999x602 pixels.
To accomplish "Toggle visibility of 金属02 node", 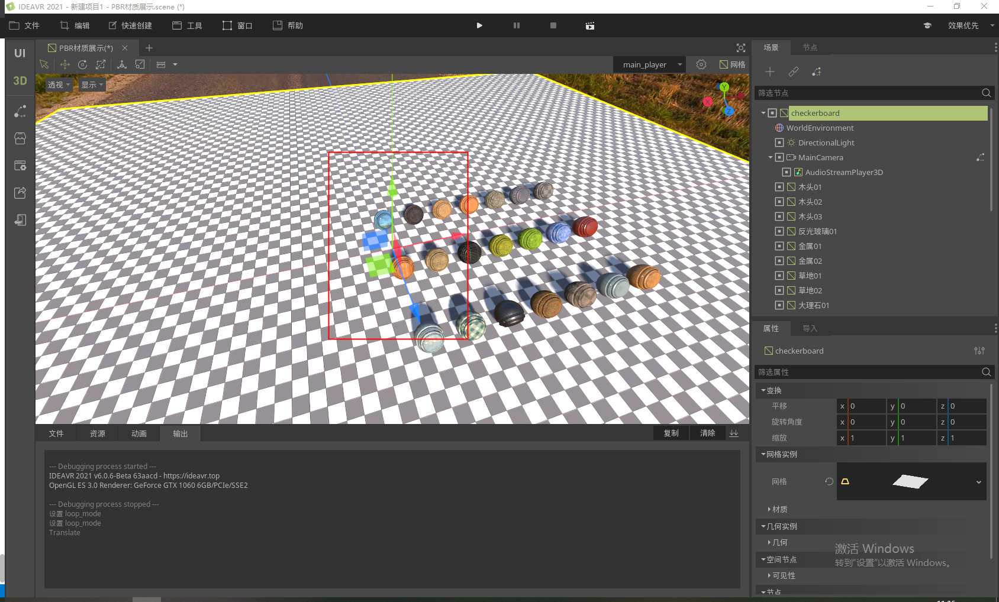I will (779, 261).
